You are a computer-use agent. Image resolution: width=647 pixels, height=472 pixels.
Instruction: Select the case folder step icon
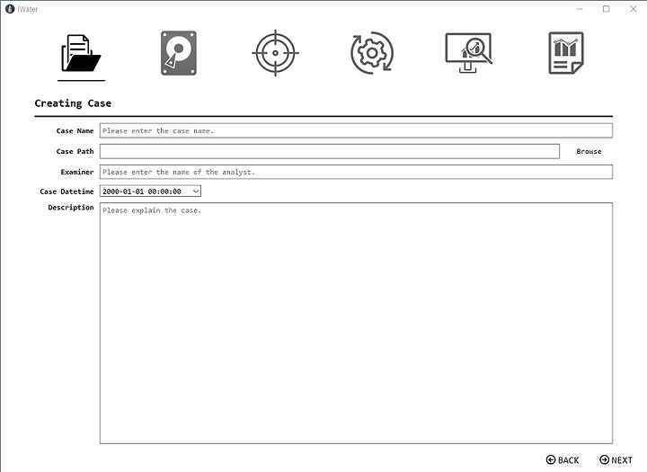(x=81, y=53)
